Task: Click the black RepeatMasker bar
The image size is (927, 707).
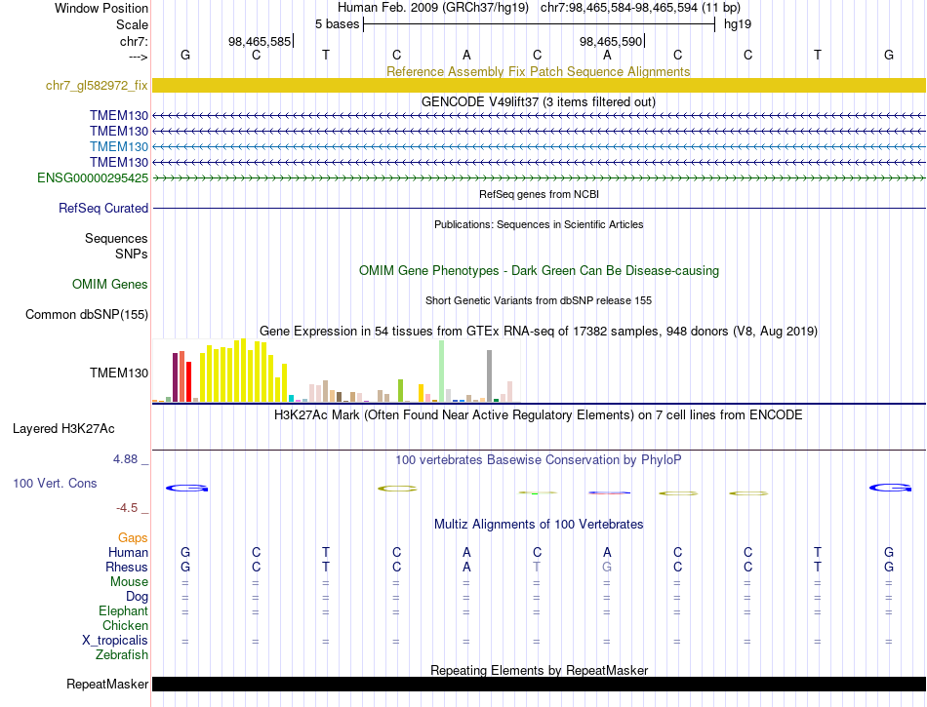Action: 539,684
